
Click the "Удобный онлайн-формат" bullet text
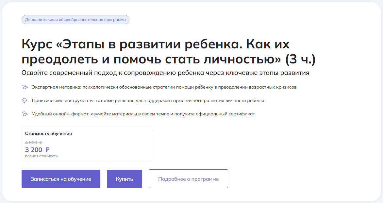click(x=143, y=114)
